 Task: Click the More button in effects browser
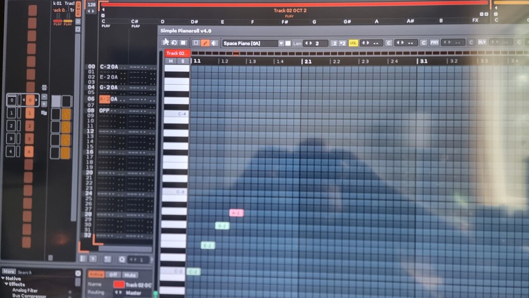(x=8, y=271)
